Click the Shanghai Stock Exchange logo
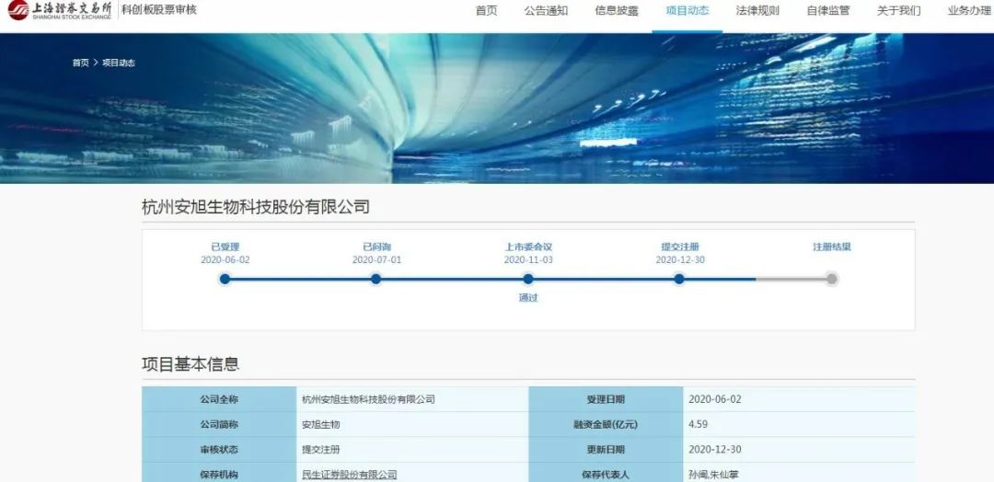 [x=60, y=11]
